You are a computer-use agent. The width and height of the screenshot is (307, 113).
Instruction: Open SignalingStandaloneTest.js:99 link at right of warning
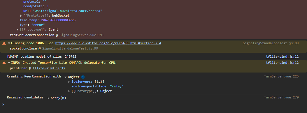click(271, 43)
